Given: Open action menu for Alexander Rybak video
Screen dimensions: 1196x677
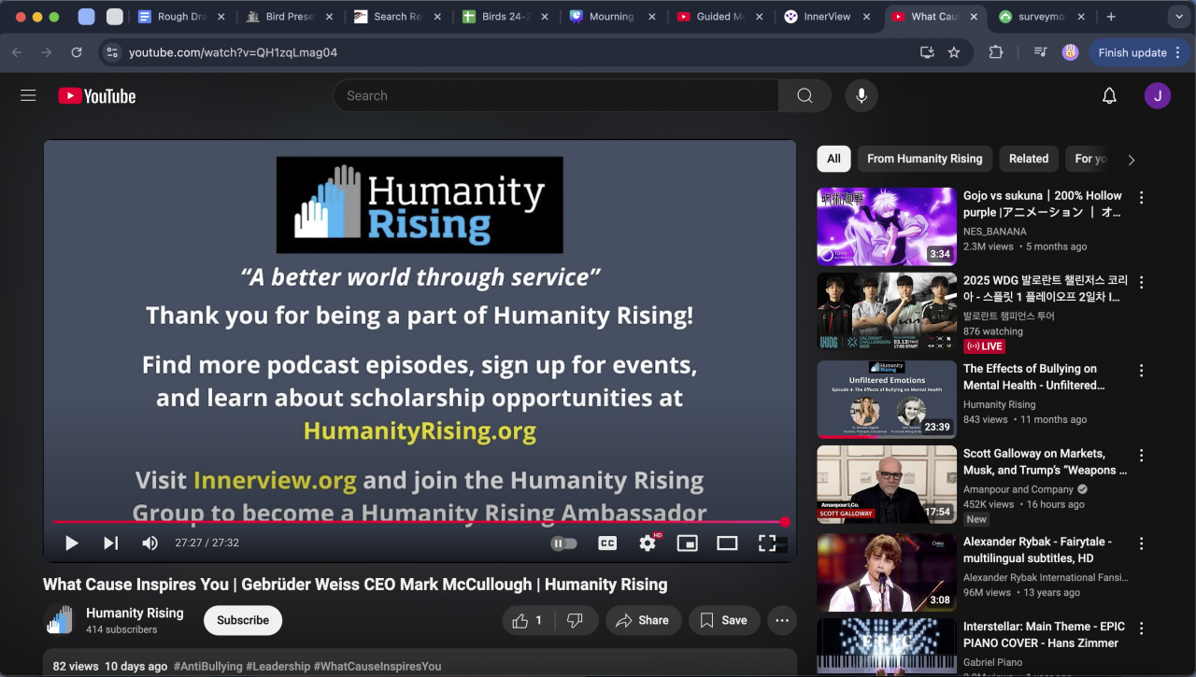Looking at the screenshot, I should point(1141,543).
